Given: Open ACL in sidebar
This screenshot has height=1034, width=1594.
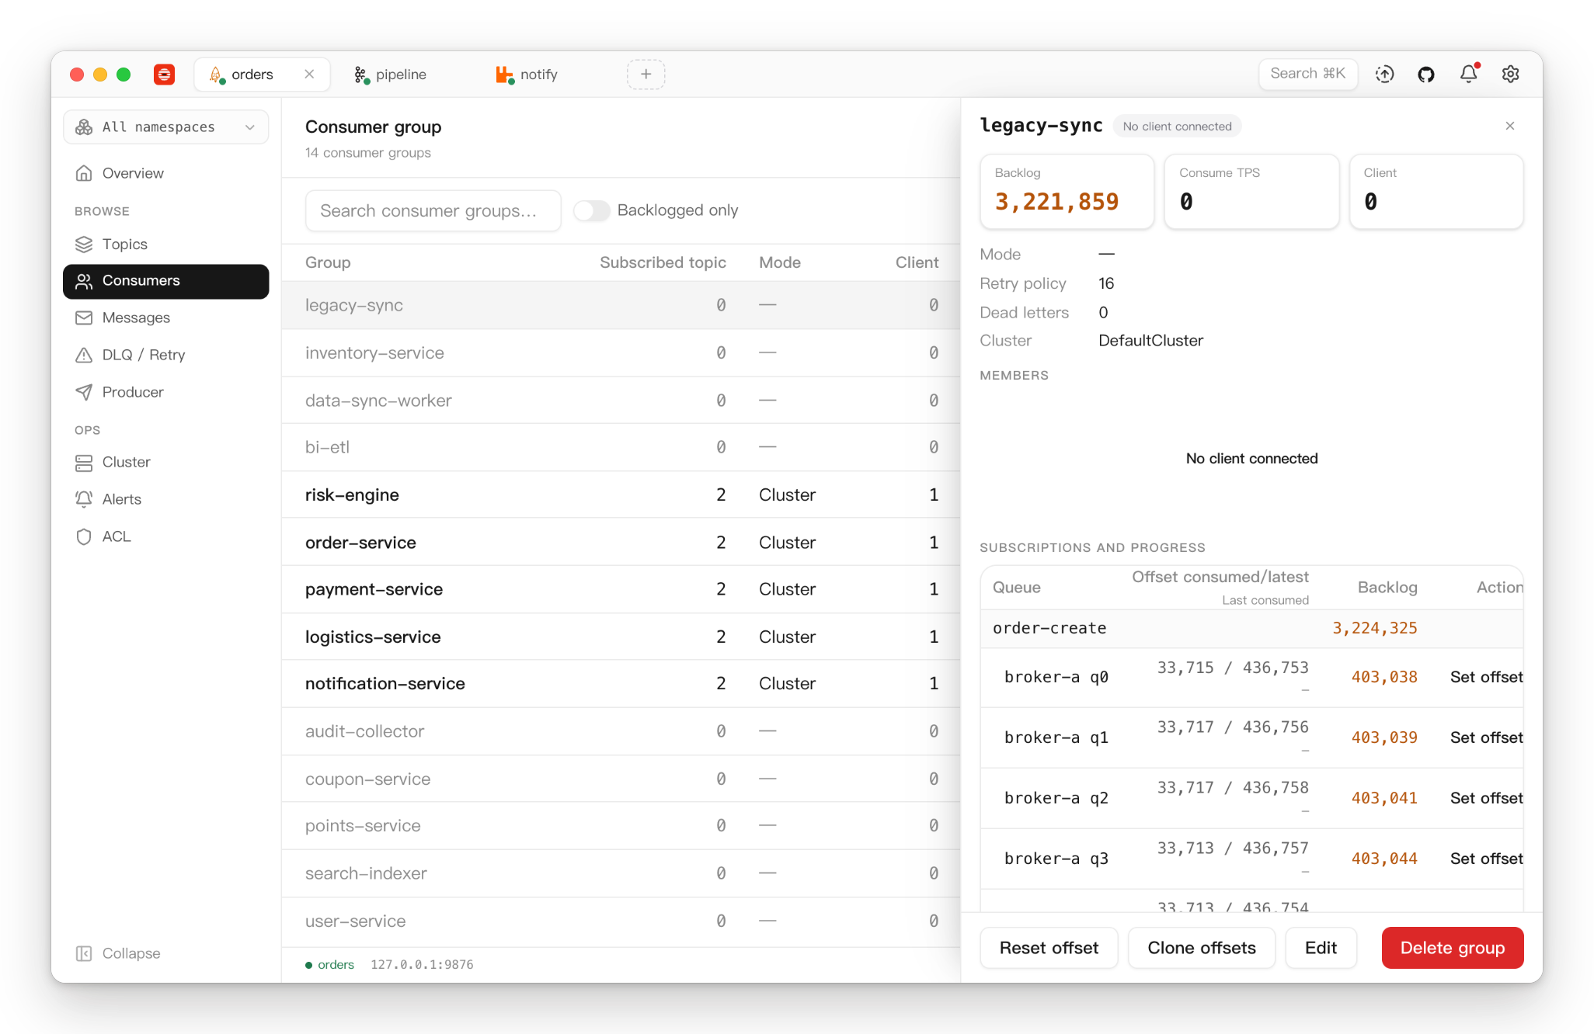Looking at the screenshot, I should click(165, 537).
